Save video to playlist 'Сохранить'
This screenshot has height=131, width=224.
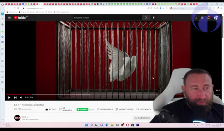(x=143, y=109)
